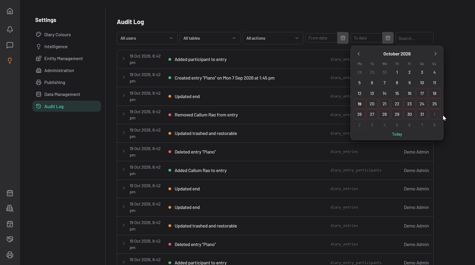Open the calendar check icon in left rail

[10, 224]
